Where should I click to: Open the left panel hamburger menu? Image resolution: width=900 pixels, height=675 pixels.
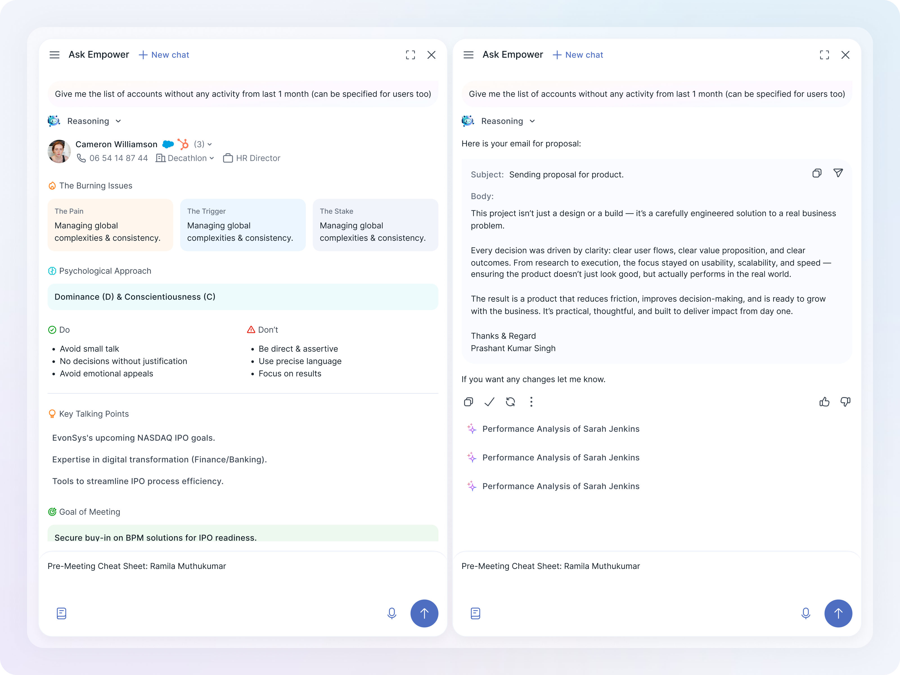pyautogui.click(x=55, y=55)
